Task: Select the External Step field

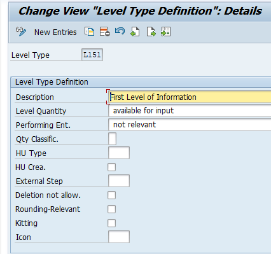Action: coord(119,181)
